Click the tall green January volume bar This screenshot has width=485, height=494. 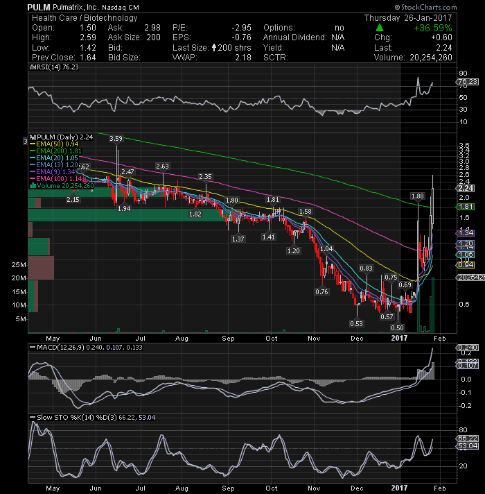click(433, 305)
